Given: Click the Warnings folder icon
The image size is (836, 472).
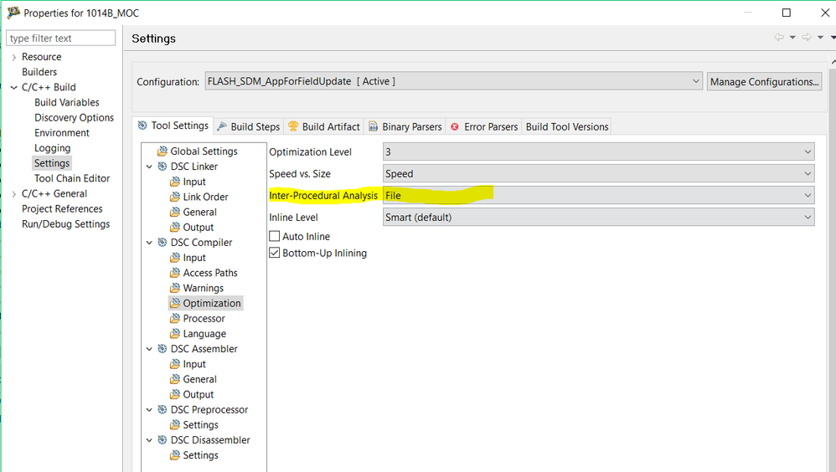Looking at the screenshot, I should [x=175, y=288].
